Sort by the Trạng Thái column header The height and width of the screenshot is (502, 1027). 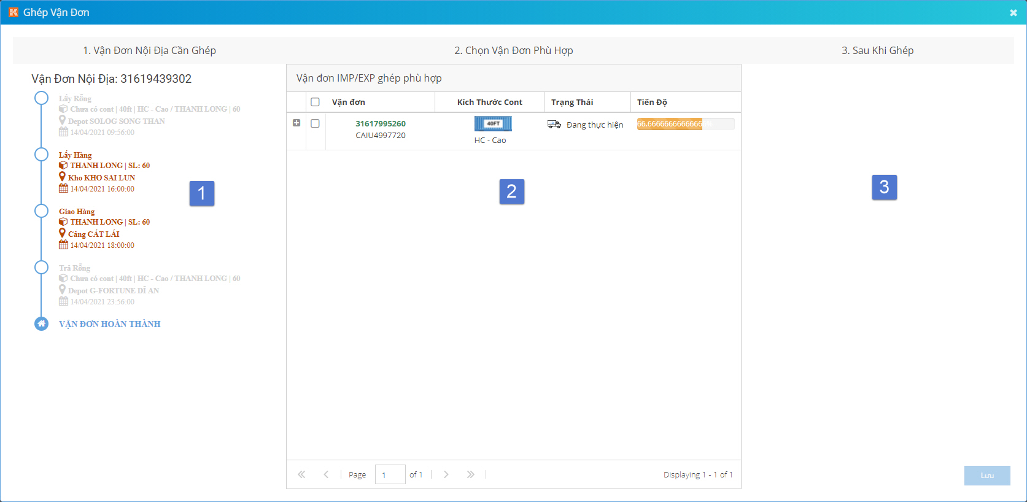click(x=572, y=102)
